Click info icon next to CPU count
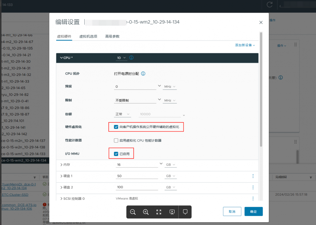The image size is (316, 225). 131,58
